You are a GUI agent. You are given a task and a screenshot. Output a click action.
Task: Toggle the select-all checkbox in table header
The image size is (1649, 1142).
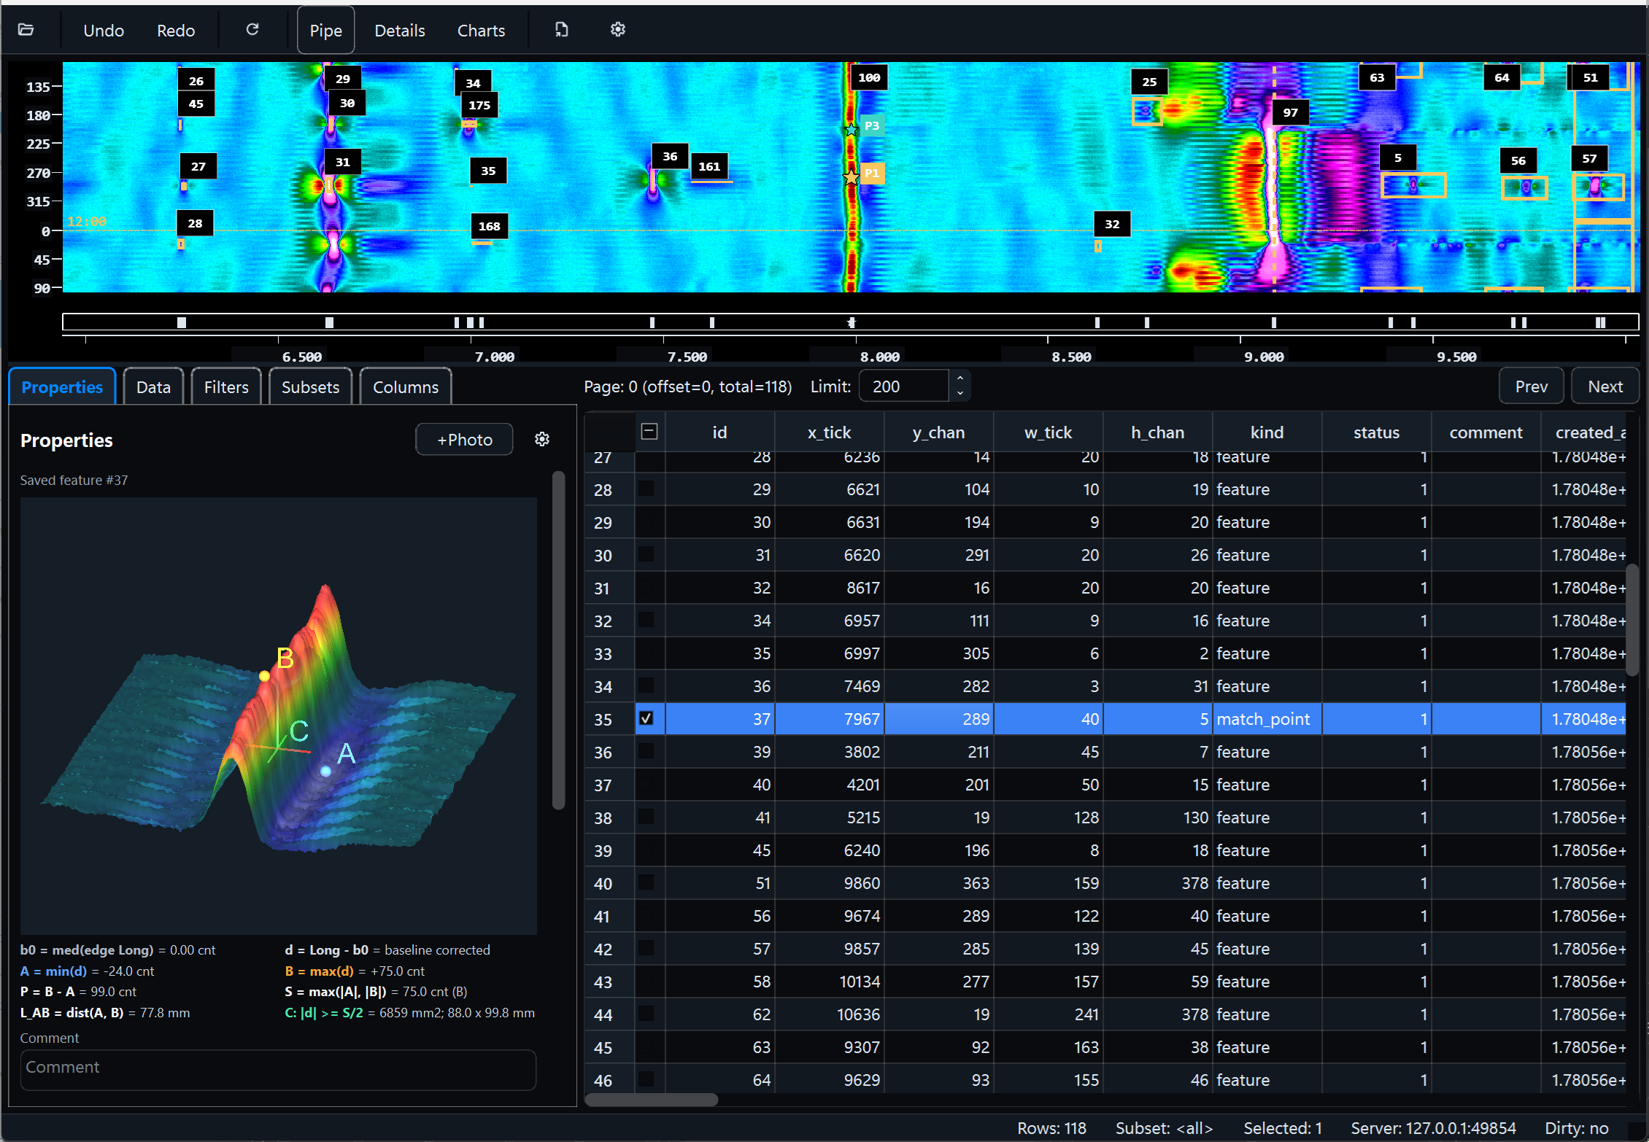[x=649, y=432]
